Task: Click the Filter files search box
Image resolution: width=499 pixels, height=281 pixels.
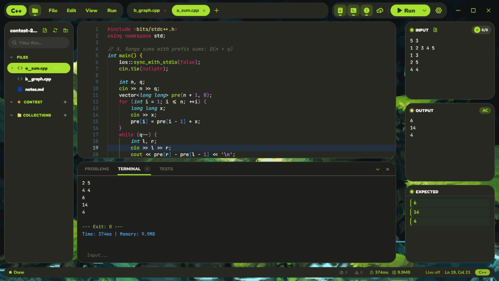Action: coord(39,43)
